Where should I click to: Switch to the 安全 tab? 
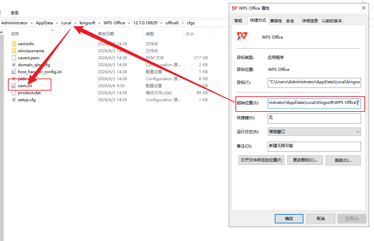click(290, 21)
